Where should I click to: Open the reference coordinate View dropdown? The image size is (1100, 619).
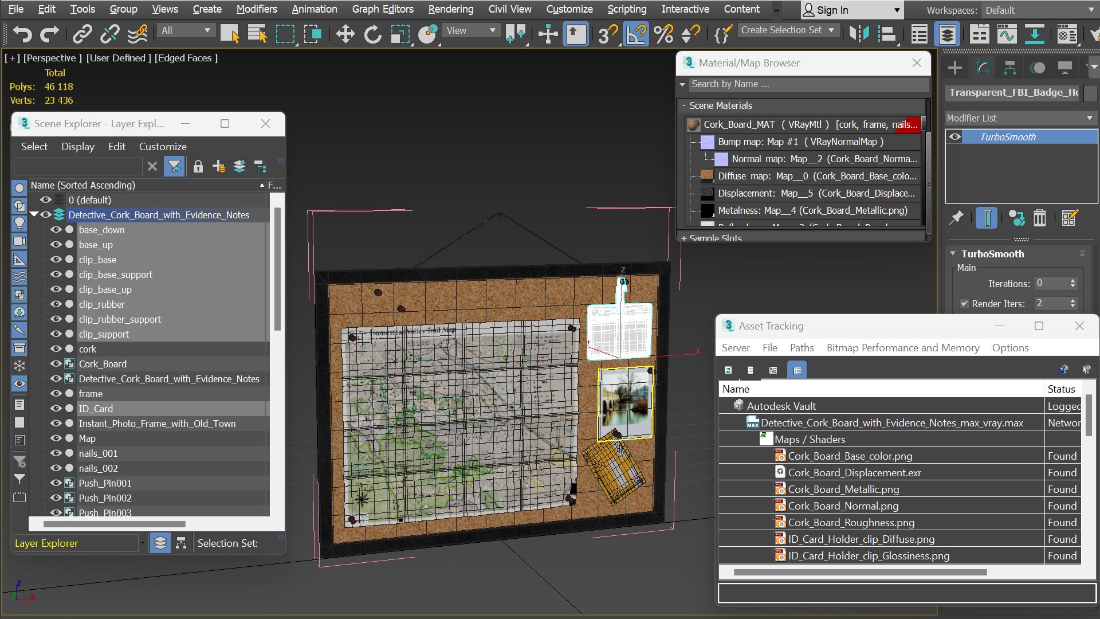470,31
